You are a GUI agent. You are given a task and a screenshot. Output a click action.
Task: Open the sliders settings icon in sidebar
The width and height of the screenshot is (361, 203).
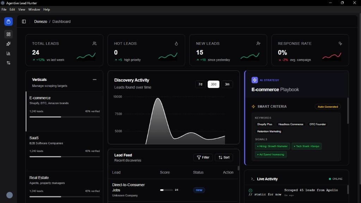pyautogui.click(x=8, y=63)
